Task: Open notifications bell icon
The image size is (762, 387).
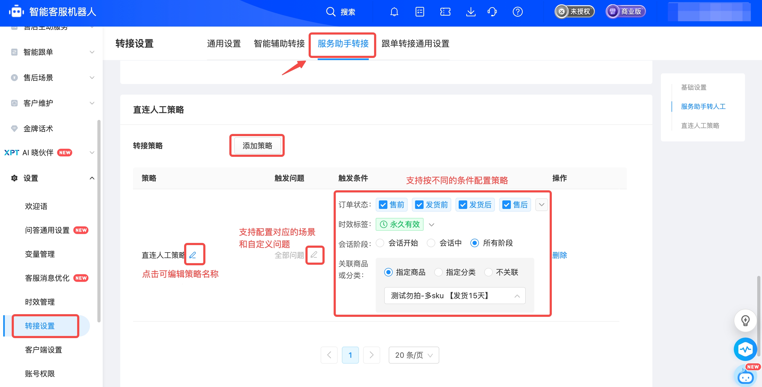Action: [394, 12]
